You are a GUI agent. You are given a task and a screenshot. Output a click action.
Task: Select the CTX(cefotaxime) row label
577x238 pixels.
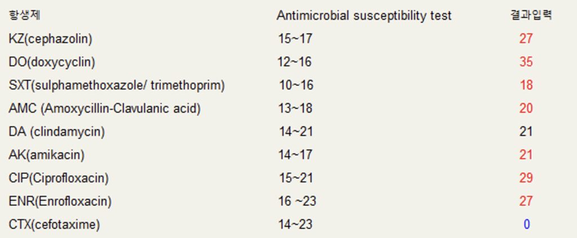pos(54,224)
